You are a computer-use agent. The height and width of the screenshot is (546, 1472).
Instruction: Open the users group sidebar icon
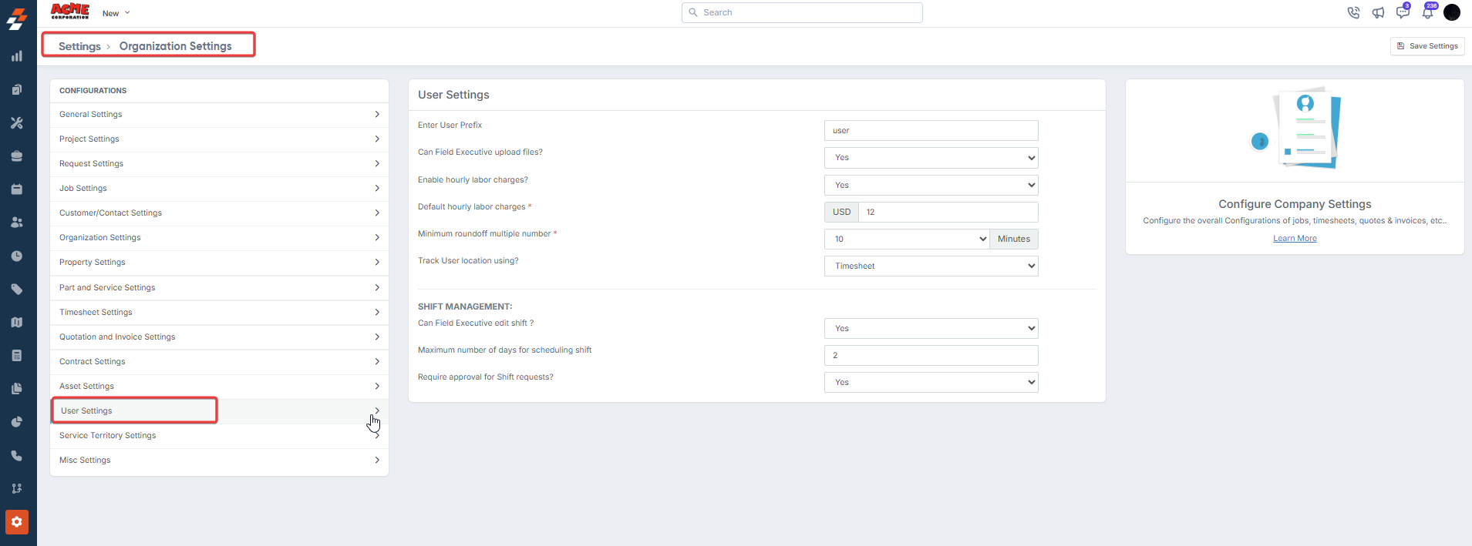17,223
